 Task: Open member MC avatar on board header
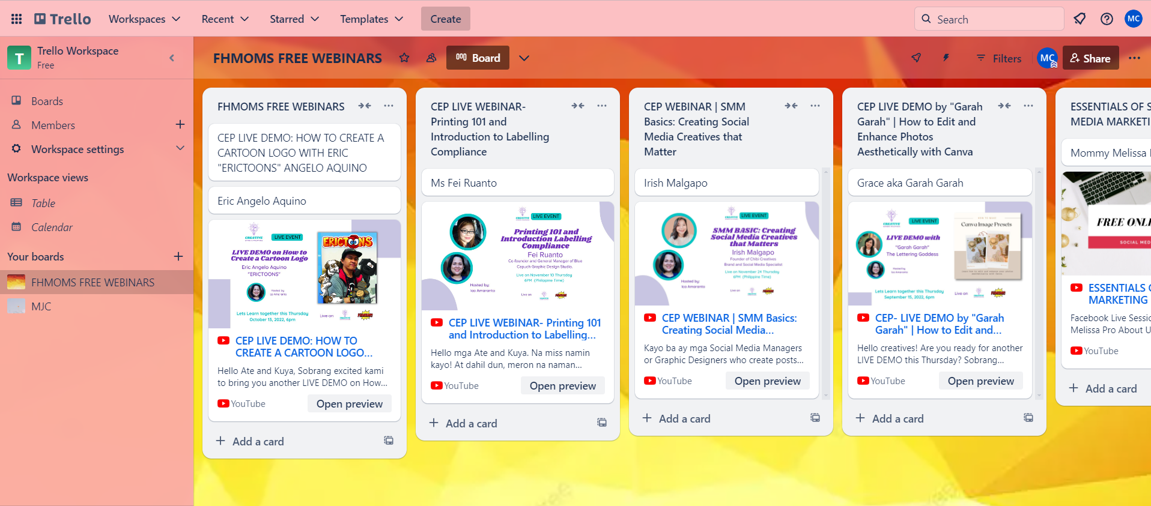click(x=1047, y=58)
